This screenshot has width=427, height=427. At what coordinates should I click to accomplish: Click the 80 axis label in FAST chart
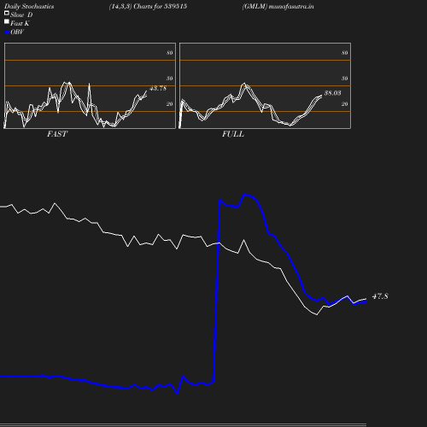pos(170,53)
